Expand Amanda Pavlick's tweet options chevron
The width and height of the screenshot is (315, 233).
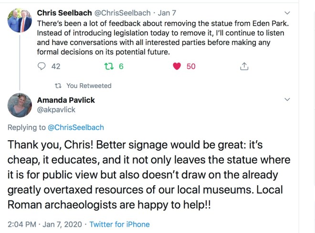click(x=287, y=100)
